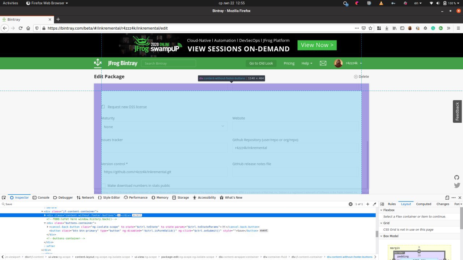463x260 pixels.
Task: Open the Memory panel
Action: (x=160, y=198)
